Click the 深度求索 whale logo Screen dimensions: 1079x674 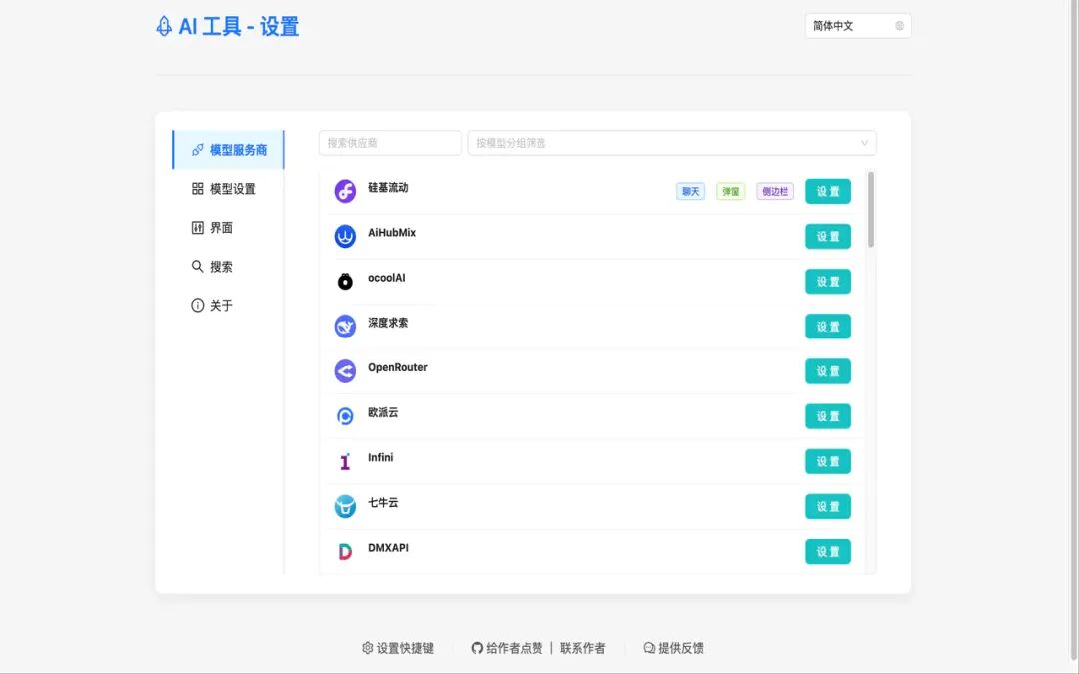click(x=345, y=326)
